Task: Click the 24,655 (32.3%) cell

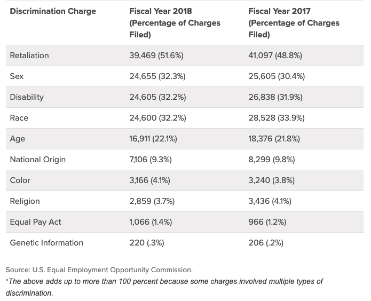Action: pos(157,76)
